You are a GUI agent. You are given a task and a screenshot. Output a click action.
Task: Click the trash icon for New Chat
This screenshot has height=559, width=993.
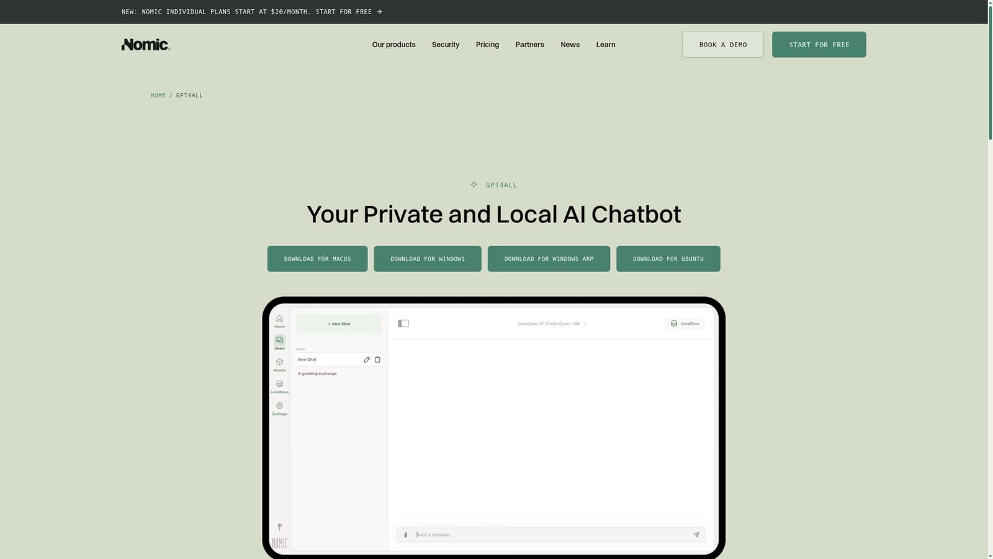[x=377, y=360]
